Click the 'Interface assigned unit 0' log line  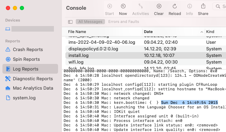(x=131, y=116)
